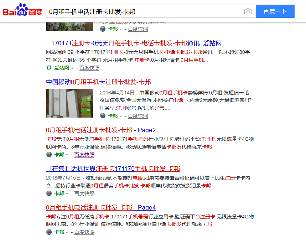Expand 卡邦 dropdown under the 话机世界 result
Viewport: 306px width, 243px height.
click(x=67, y=194)
